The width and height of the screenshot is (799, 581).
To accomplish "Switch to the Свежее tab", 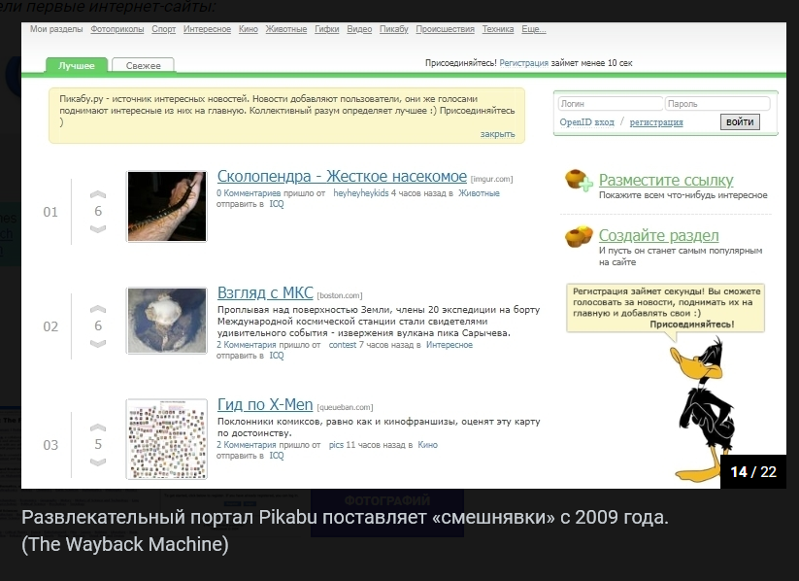I will tap(143, 66).
